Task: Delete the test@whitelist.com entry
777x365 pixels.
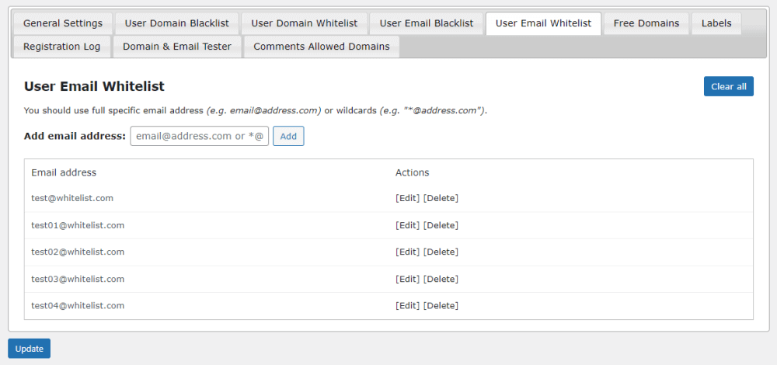Action: (441, 198)
